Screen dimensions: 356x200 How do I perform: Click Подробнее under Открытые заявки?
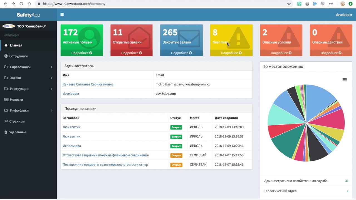point(132,53)
